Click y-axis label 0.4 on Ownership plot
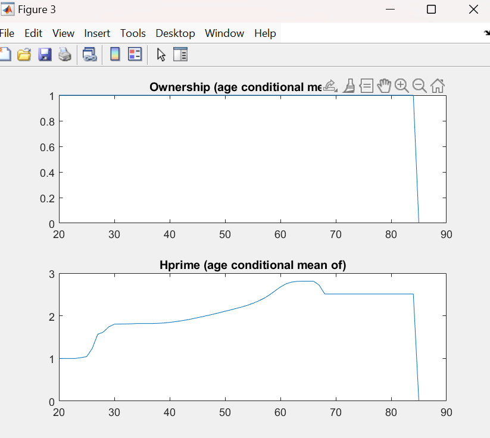 click(47, 173)
